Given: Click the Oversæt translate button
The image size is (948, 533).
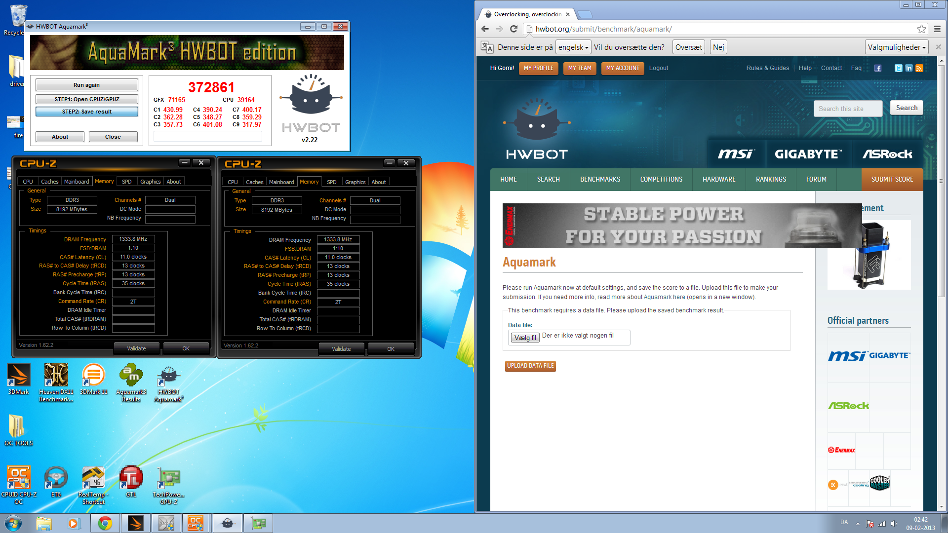Looking at the screenshot, I should 688,47.
